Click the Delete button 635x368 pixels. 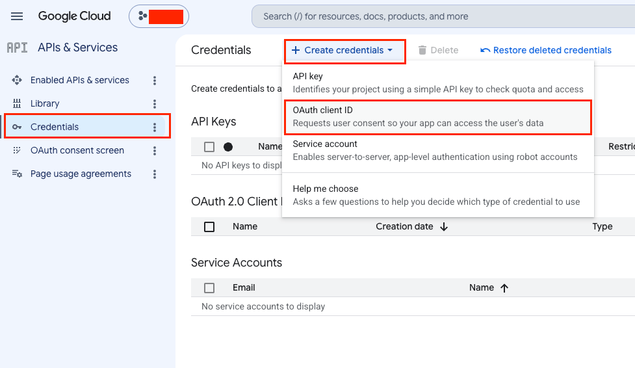tap(438, 50)
